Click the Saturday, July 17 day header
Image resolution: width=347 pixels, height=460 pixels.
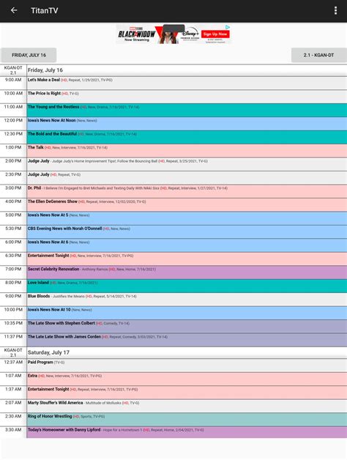pyautogui.click(x=187, y=352)
